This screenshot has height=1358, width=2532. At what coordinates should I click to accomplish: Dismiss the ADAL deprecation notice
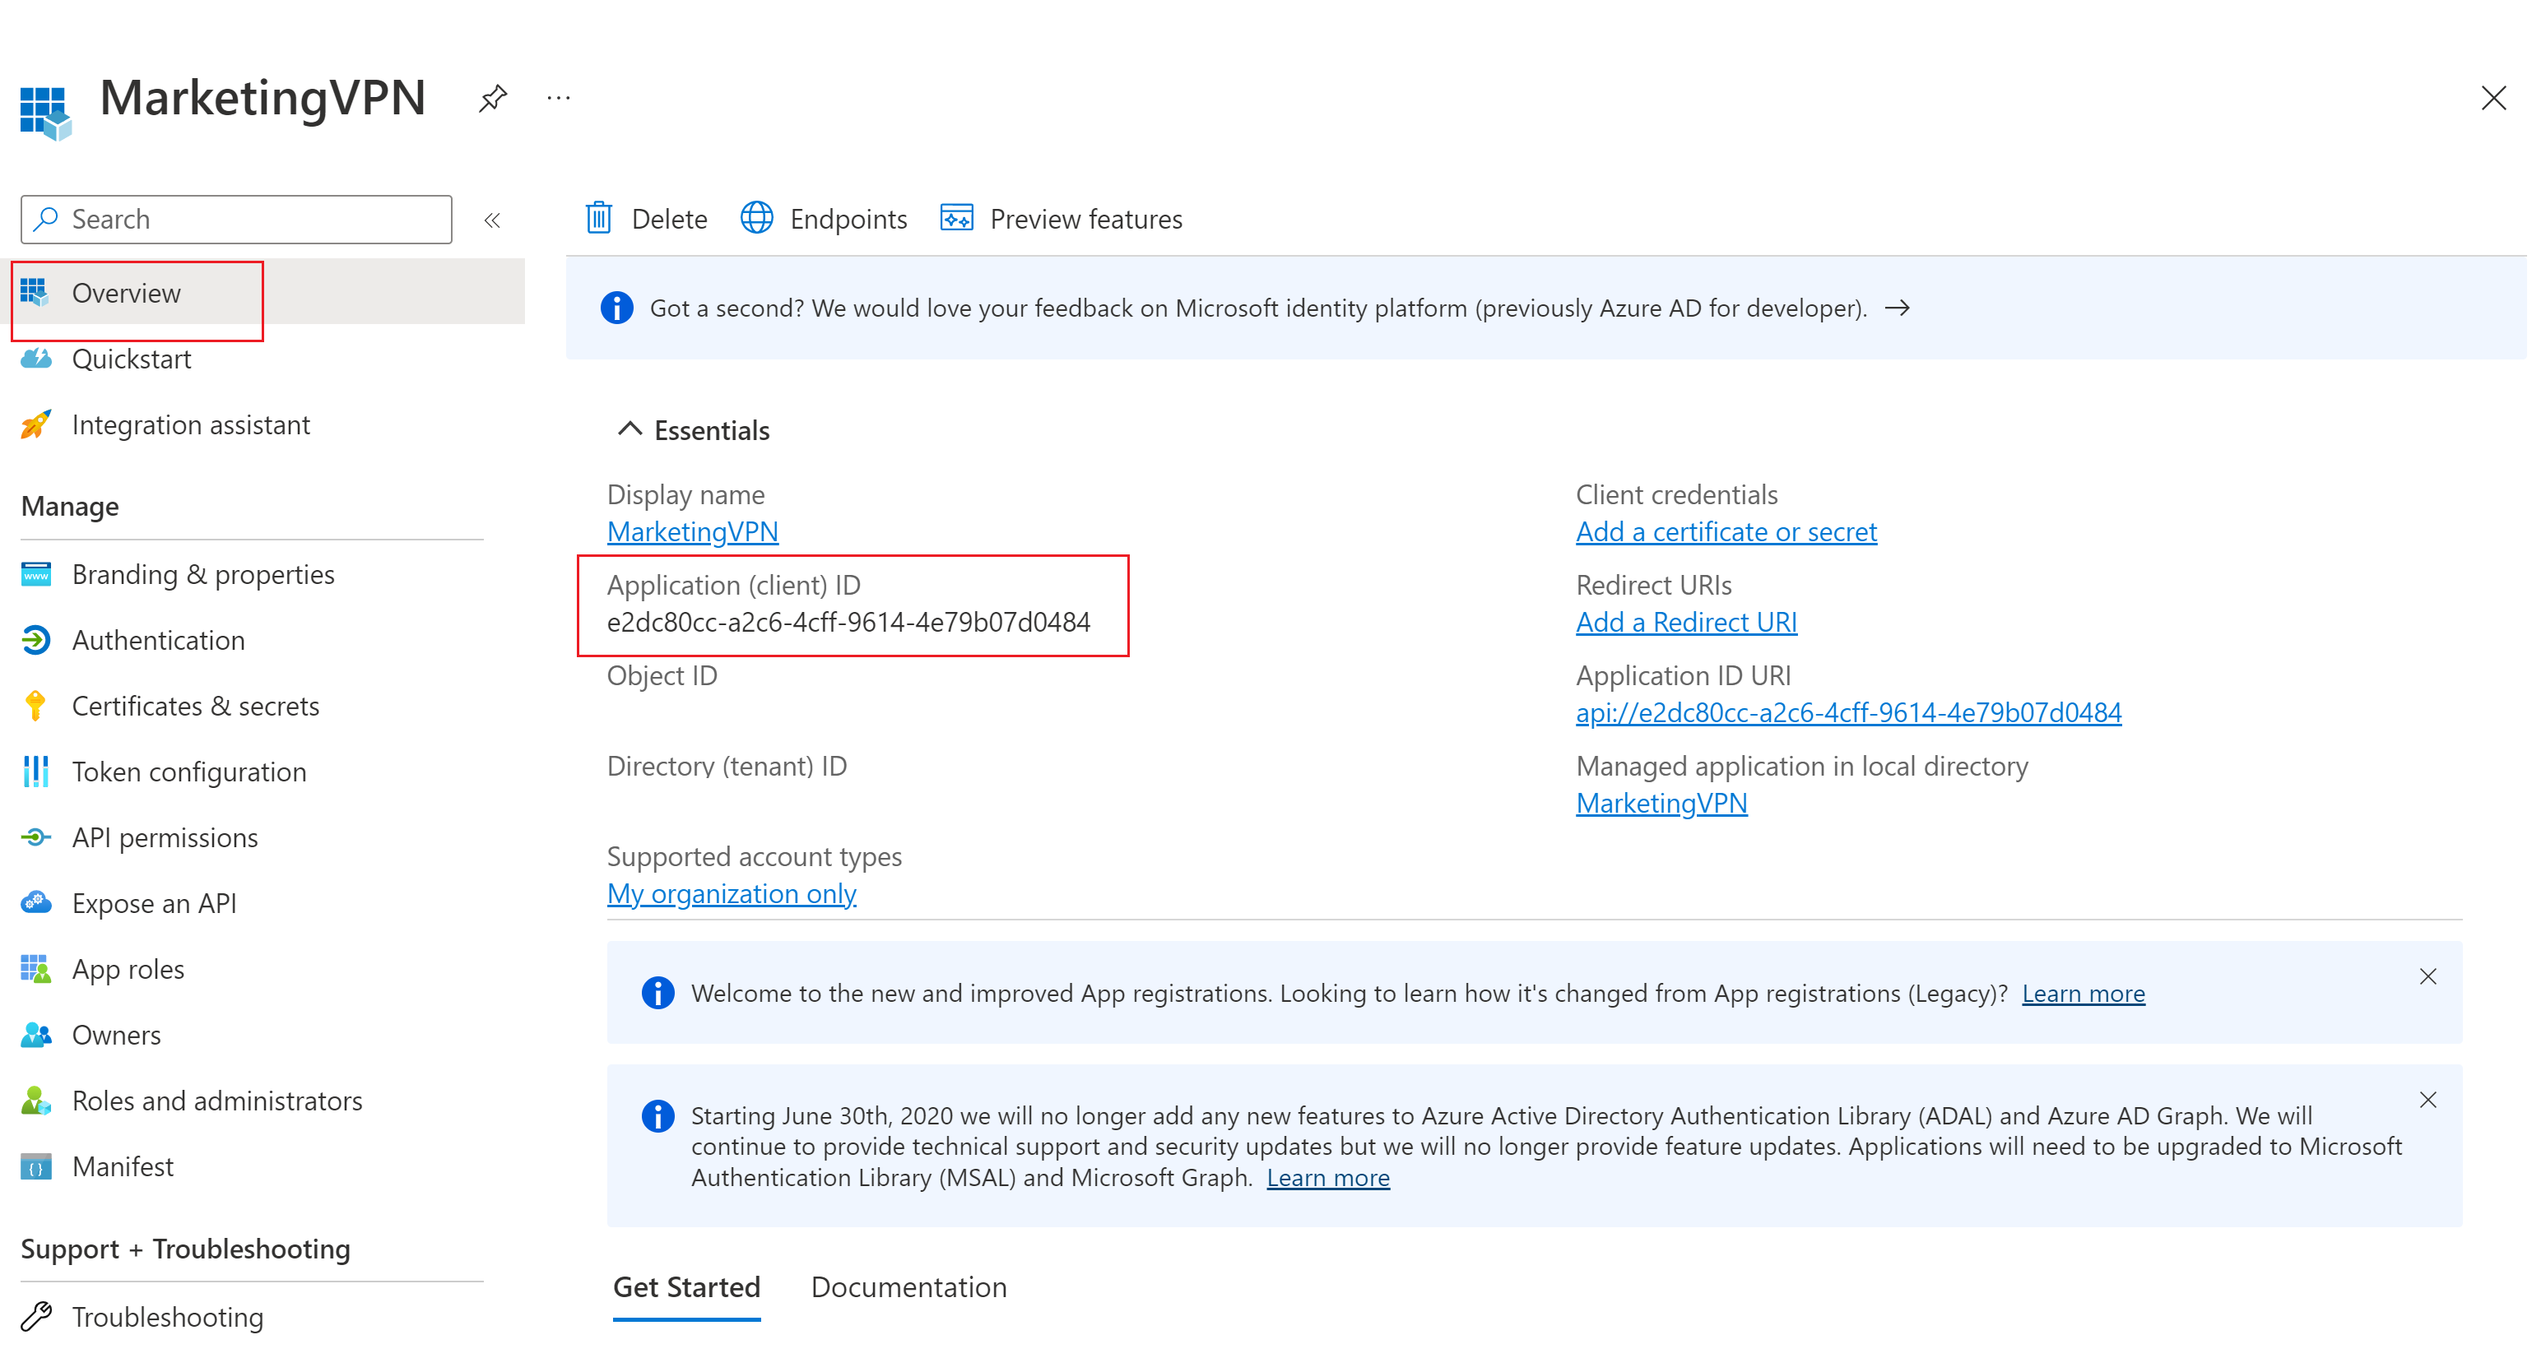pyautogui.click(x=2427, y=1100)
